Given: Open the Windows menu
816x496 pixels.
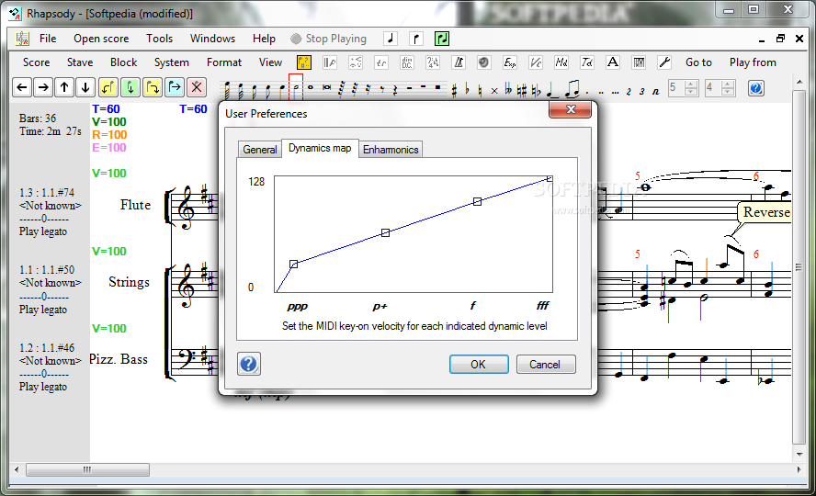Looking at the screenshot, I should (x=212, y=39).
